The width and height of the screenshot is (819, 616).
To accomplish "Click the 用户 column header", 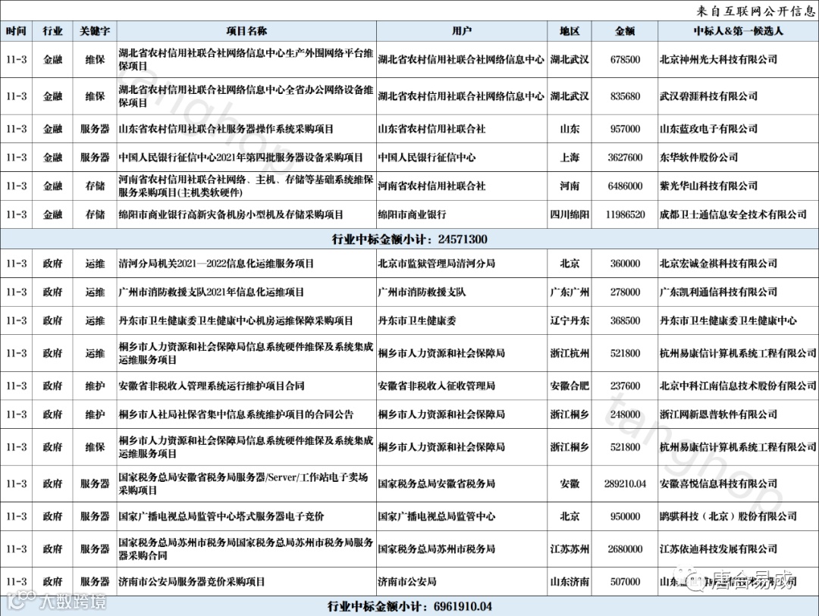I will point(462,31).
